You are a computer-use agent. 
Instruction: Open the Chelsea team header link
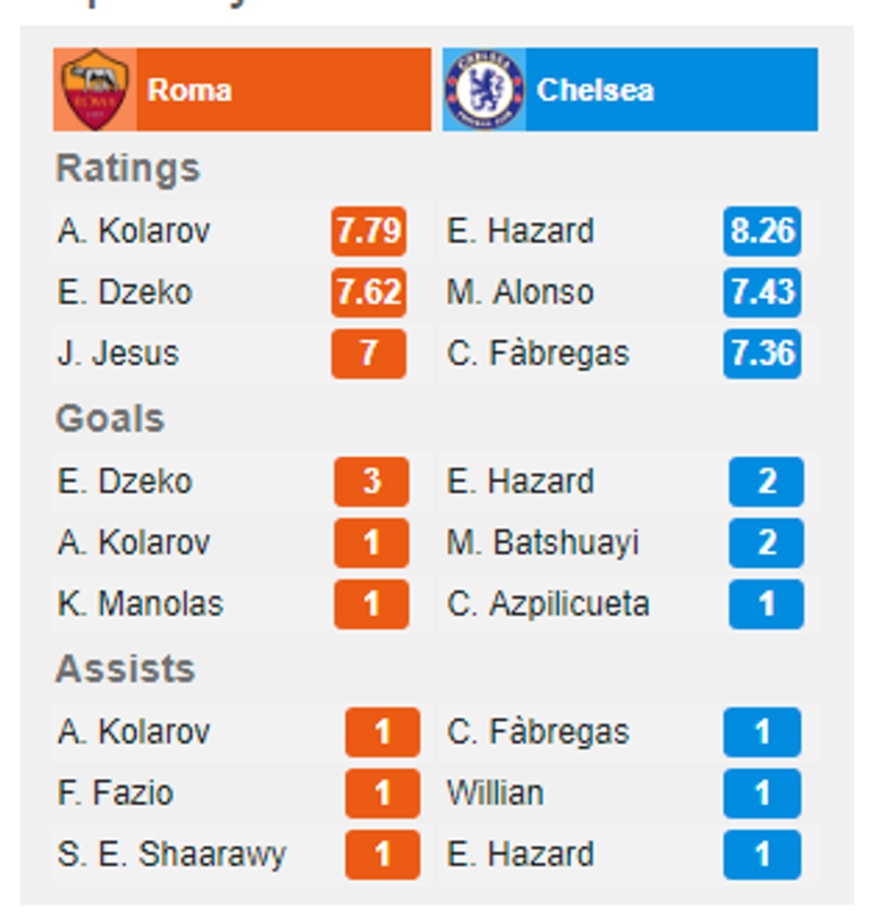pos(595,89)
